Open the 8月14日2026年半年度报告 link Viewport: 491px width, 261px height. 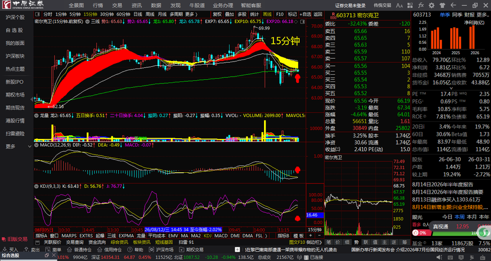(x=442, y=184)
